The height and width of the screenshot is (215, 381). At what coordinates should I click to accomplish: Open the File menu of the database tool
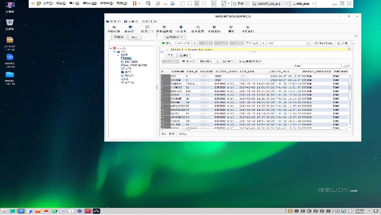coord(113,22)
